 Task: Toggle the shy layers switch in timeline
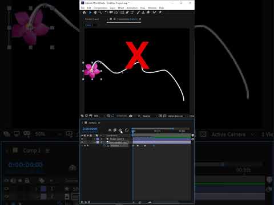[x=110, y=130]
